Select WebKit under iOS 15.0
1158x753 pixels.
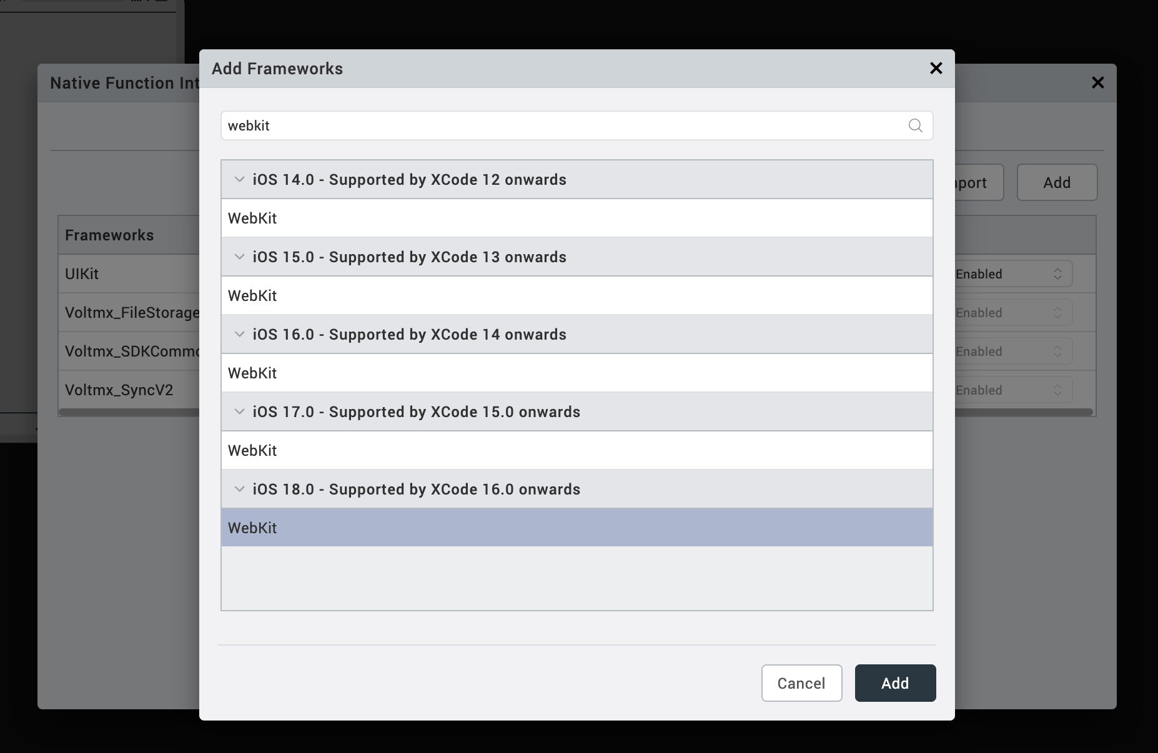click(x=577, y=295)
